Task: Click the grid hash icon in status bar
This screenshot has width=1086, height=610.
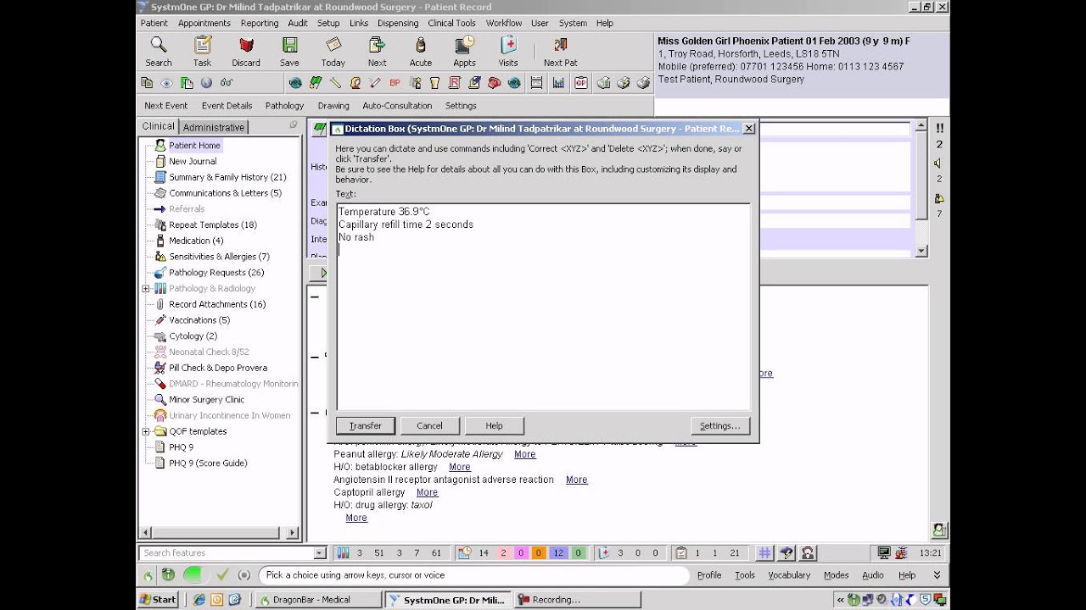Action: (764, 553)
